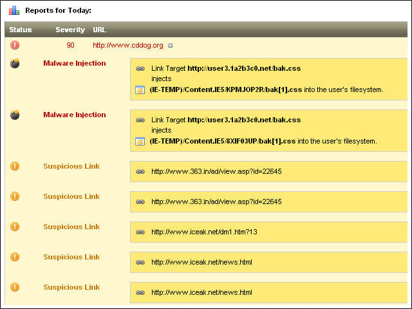Click warning icon for lower news.html row
The height and width of the screenshot is (309, 412).
coord(15,287)
